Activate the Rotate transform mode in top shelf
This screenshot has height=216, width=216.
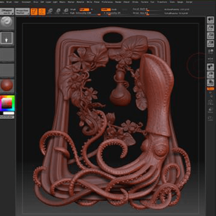pyautogui.click(x=65, y=11)
